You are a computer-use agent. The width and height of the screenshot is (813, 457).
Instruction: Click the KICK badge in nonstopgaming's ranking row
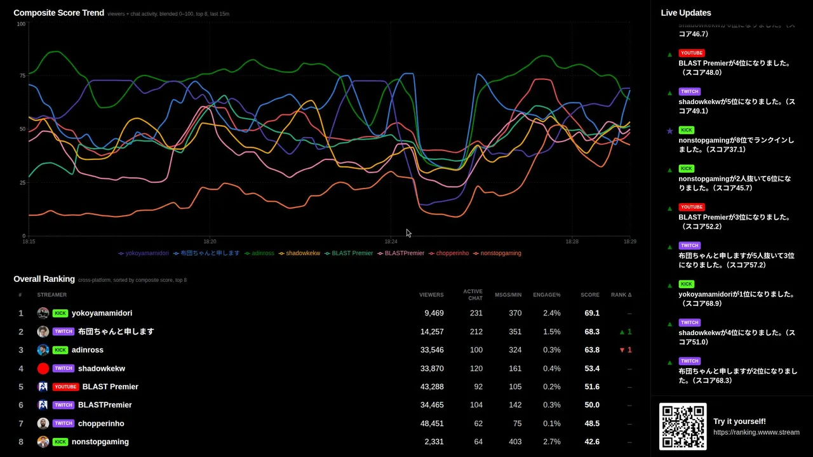click(x=60, y=442)
